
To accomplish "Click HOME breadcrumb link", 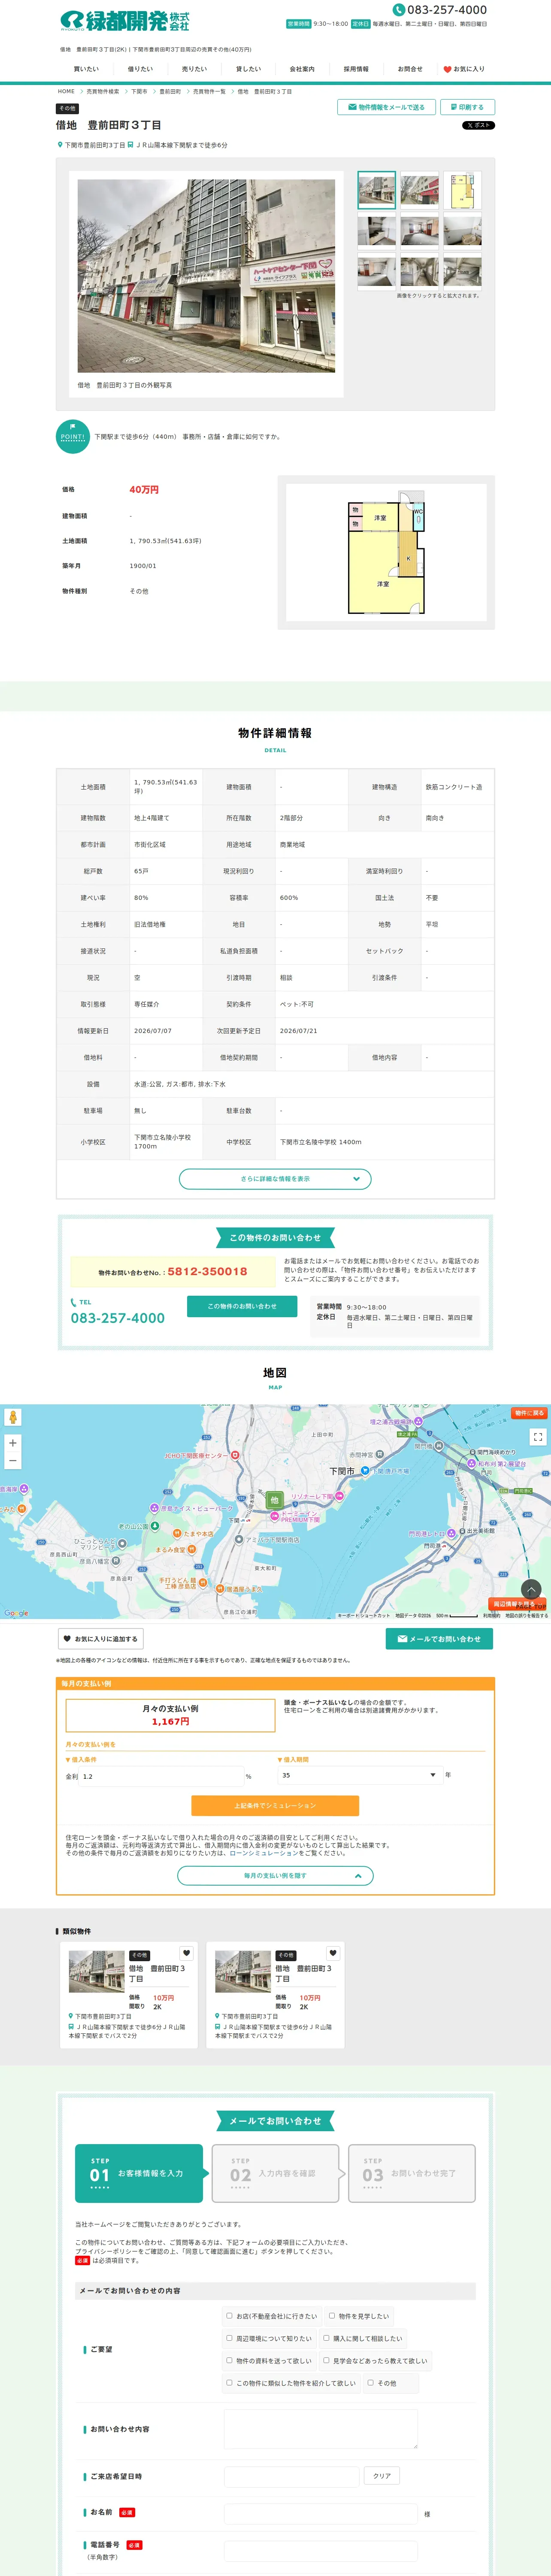I will click(66, 91).
